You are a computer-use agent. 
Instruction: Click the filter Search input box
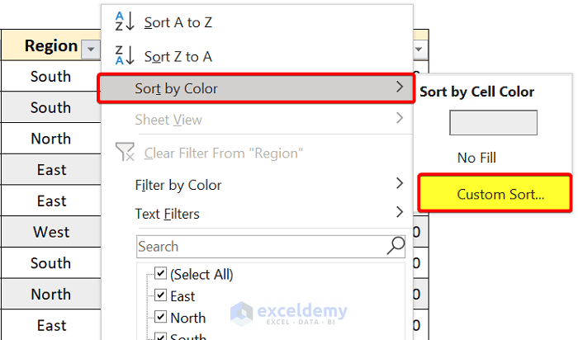[x=260, y=246]
